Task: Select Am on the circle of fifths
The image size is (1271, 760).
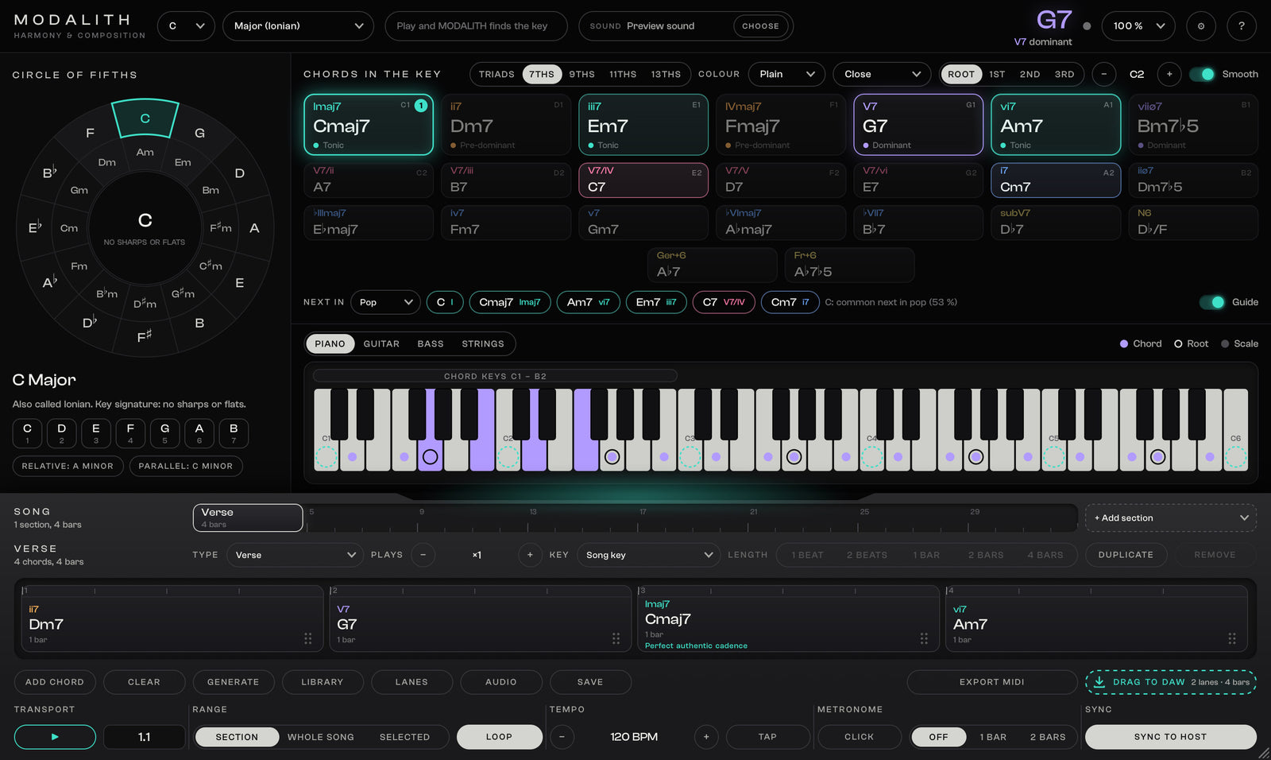Action: 145,152
